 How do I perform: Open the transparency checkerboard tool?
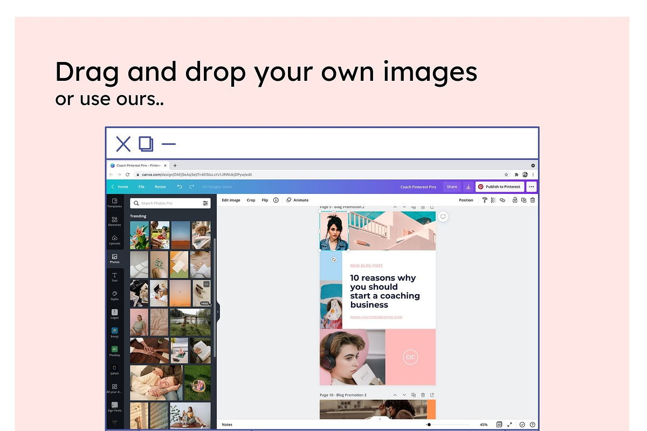(x=493, y=200)
